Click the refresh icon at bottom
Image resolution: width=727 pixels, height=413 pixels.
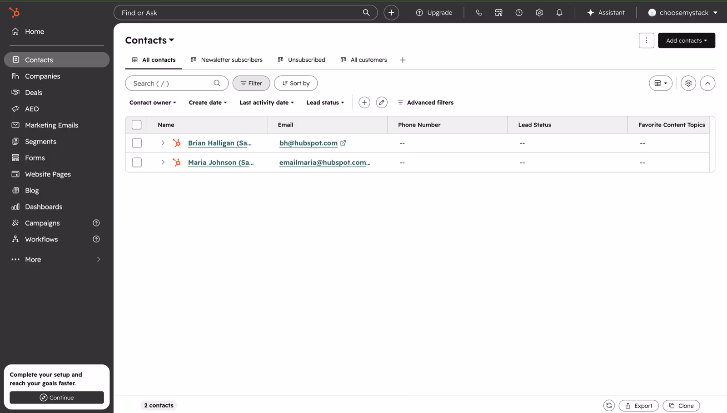[x=609, y=405]
